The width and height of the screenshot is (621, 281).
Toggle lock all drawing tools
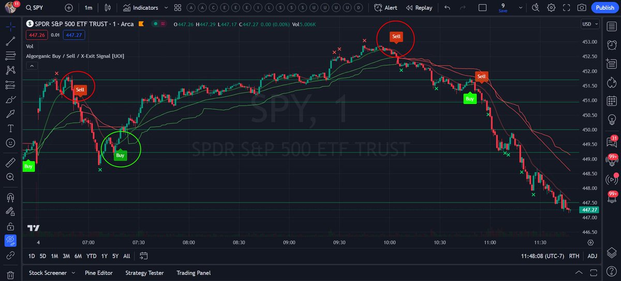(x=10, y=226)
